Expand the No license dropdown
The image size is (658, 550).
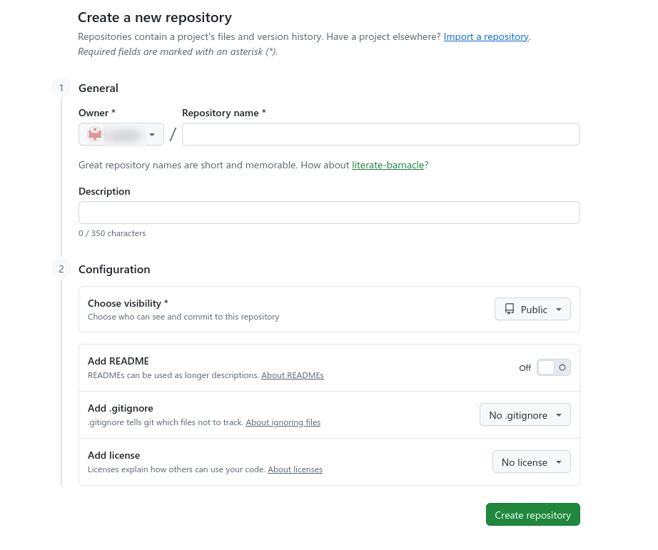(531, 462)
